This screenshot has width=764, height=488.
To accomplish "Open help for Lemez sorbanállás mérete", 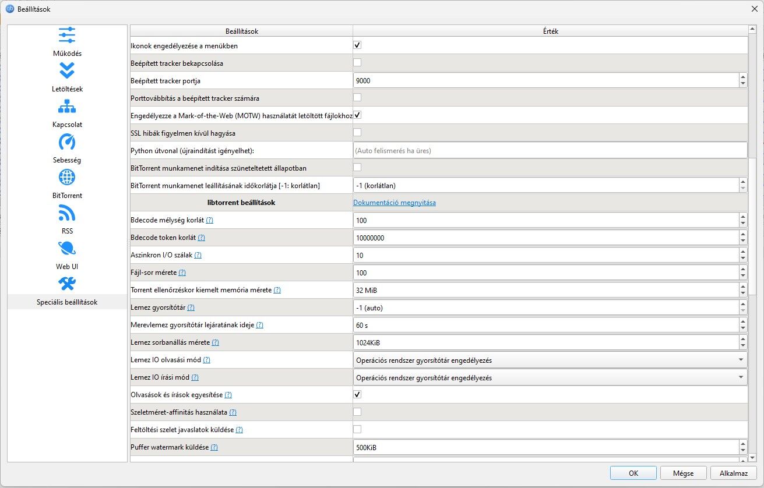I will [216, 342].
